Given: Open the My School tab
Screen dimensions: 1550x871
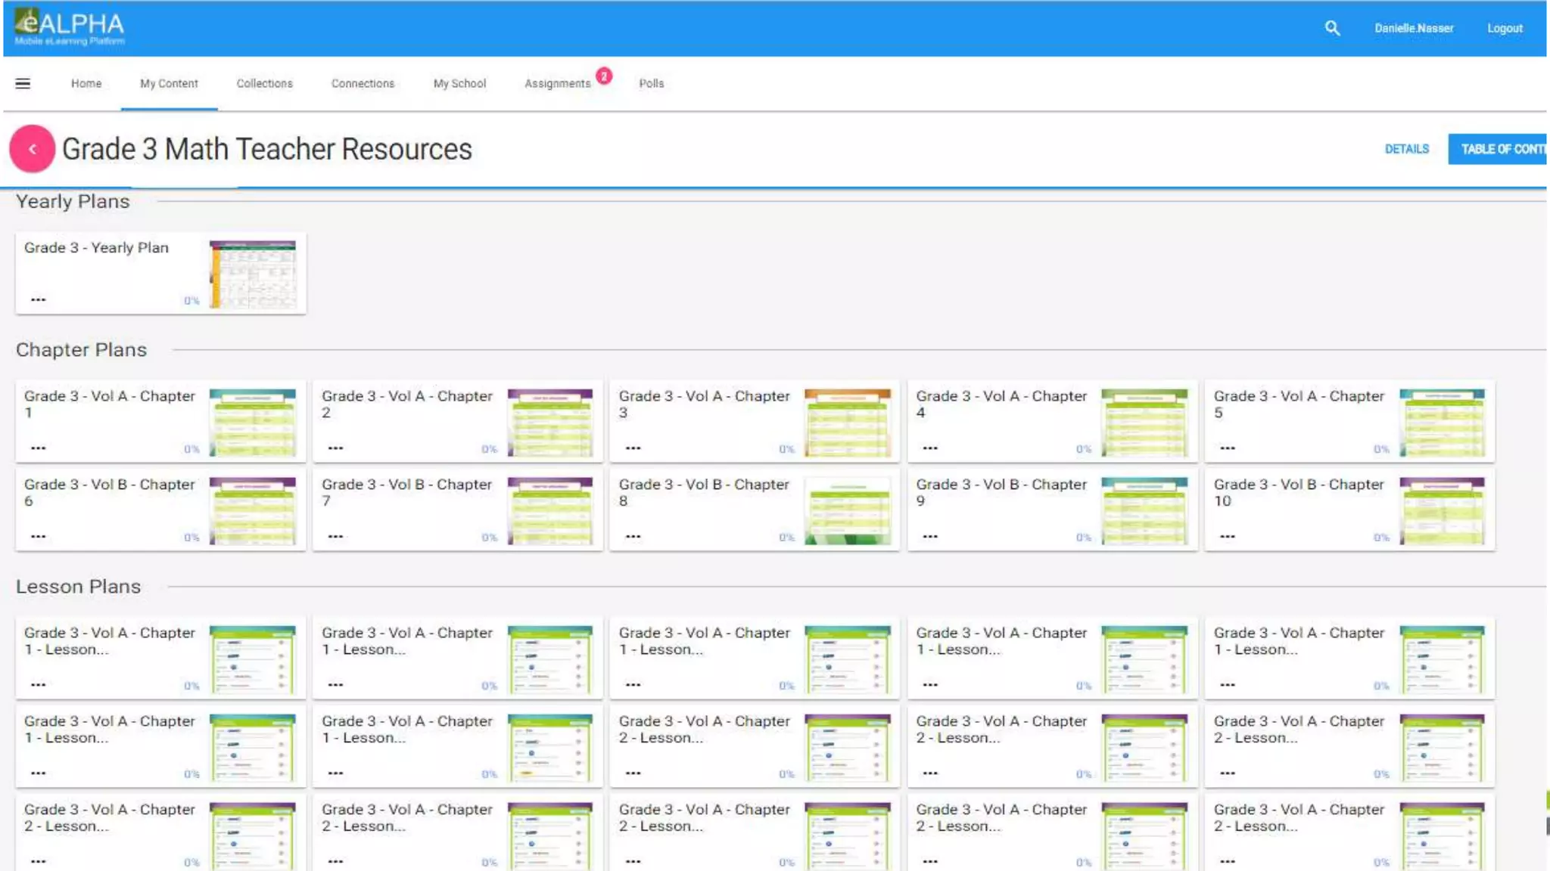Looking at the screenshot, I should pos(459,83).
